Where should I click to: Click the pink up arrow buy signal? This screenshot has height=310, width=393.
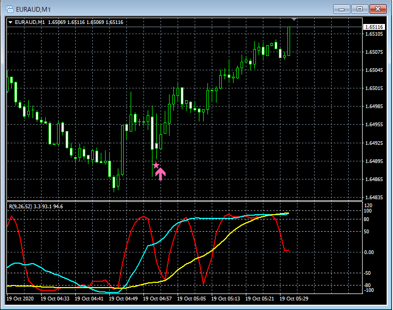pyautogui.click(x=161, y=174)
